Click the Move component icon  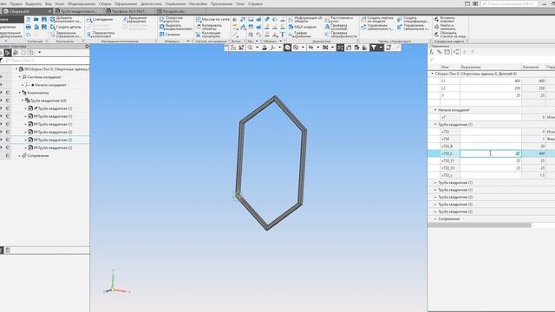pyautogui.click(x=89, y=35)
